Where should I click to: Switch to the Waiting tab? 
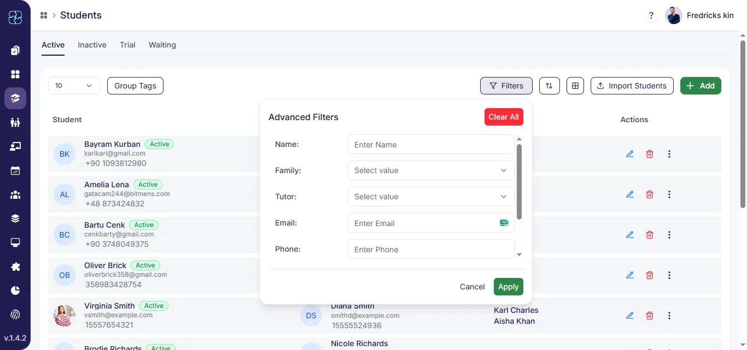pyautogui.click(x=162, y=45)
